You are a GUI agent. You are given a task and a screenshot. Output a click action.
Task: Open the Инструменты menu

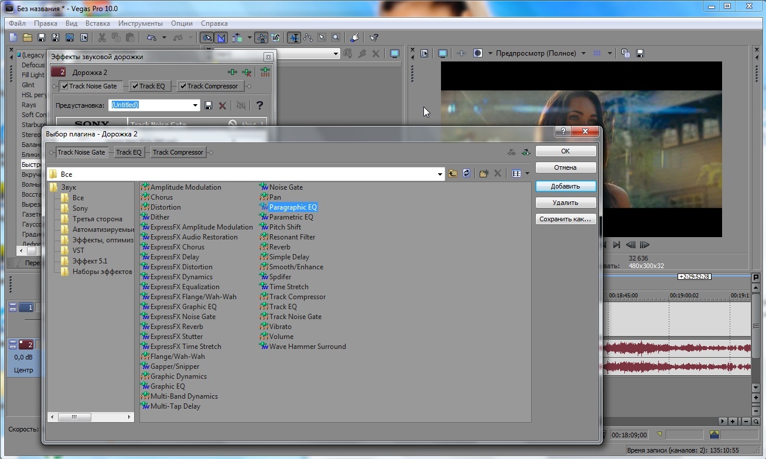(140, 23)
